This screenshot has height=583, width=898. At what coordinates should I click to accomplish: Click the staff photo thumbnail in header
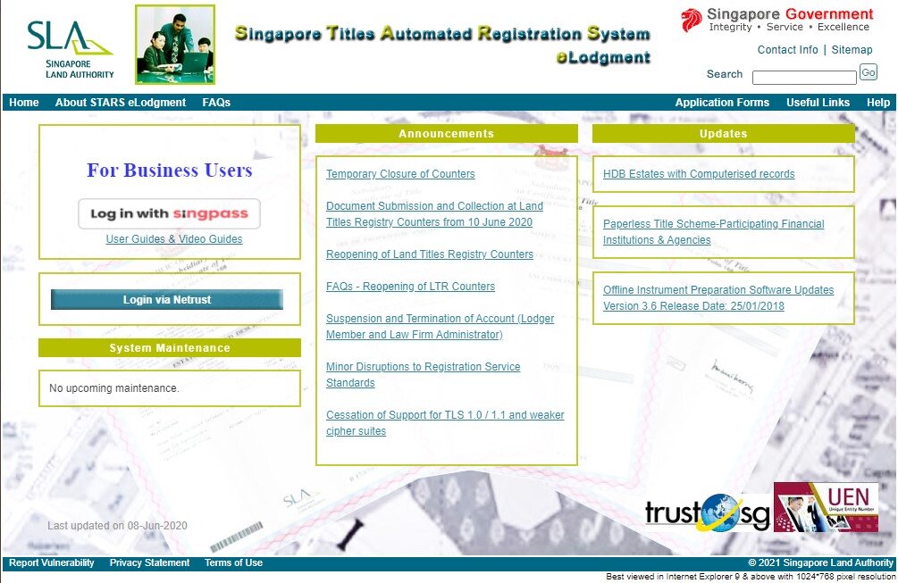(175, 45)
